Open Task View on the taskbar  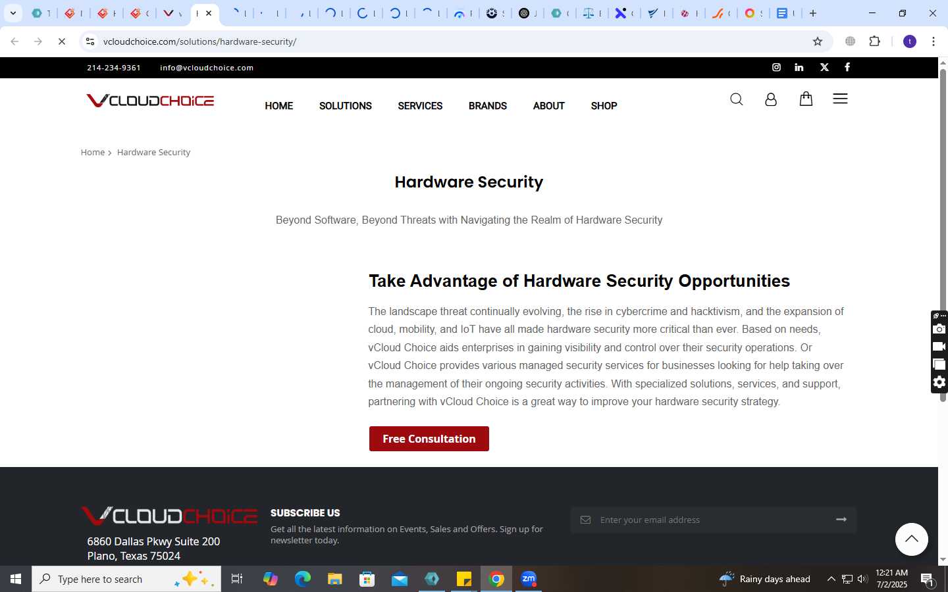coord(237,579)
